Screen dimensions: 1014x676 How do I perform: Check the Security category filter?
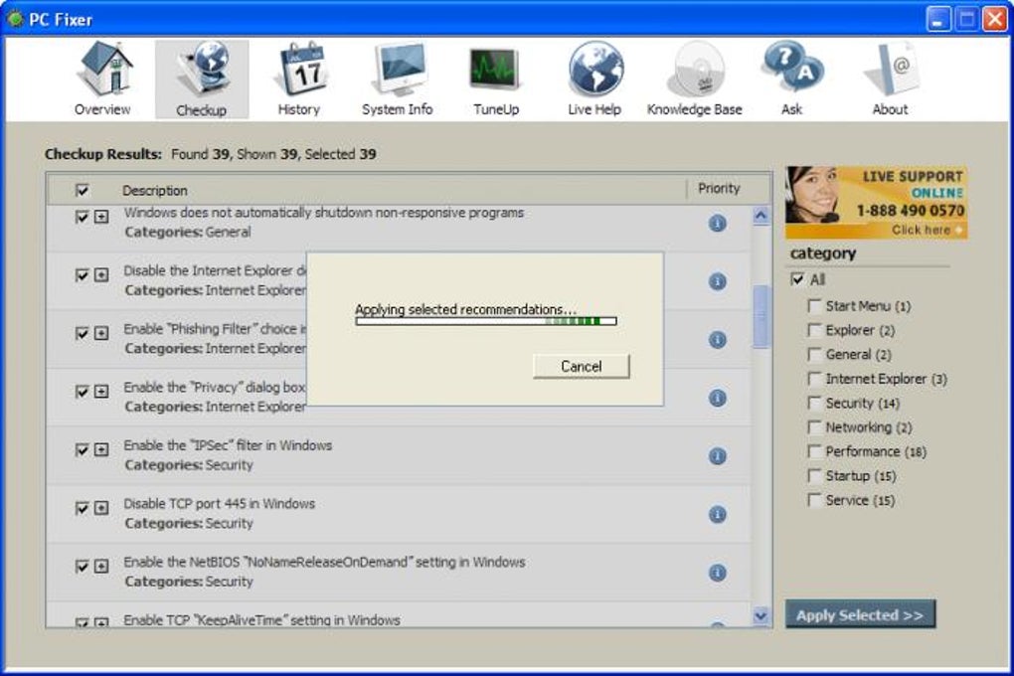tap(815, 403)
